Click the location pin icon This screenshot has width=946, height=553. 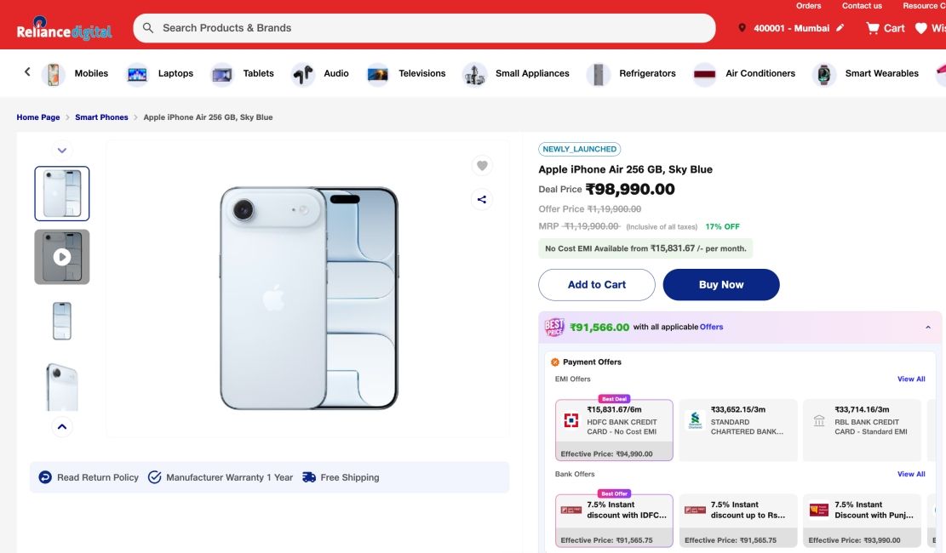pos(742,28)
